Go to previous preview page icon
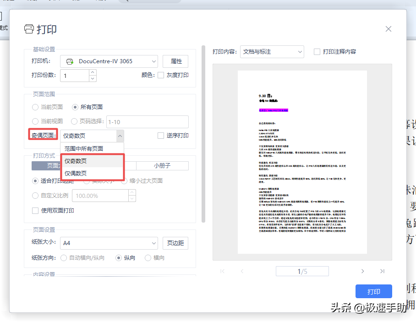 point(242,271)
